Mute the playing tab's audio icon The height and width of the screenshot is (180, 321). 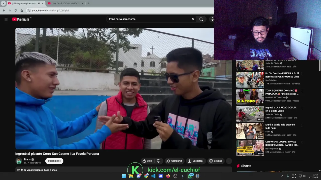click(39, 3)
